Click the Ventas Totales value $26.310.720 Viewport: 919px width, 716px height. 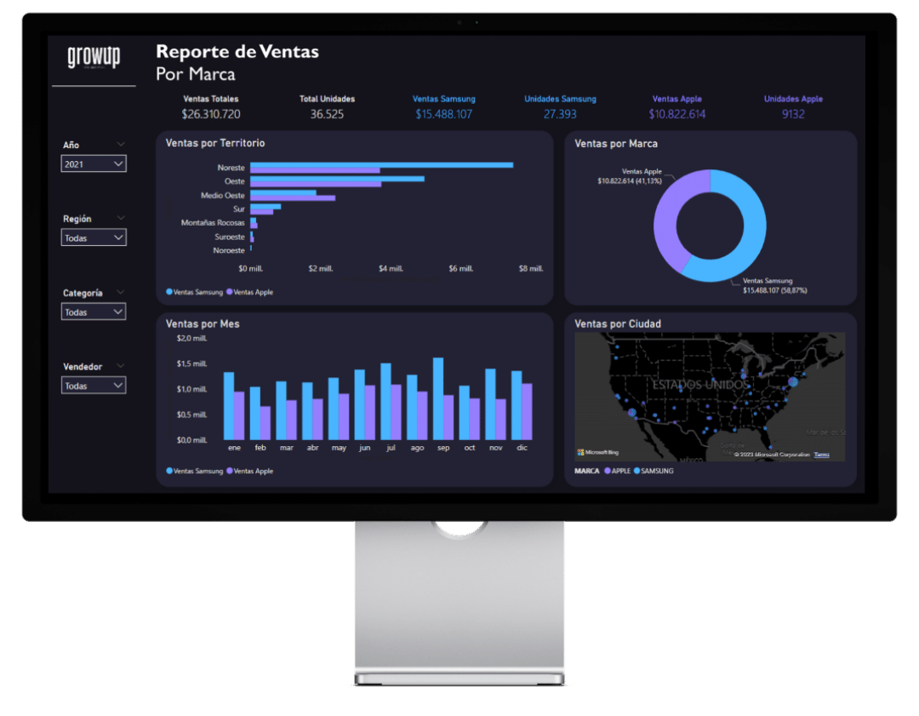pos(211,114)
